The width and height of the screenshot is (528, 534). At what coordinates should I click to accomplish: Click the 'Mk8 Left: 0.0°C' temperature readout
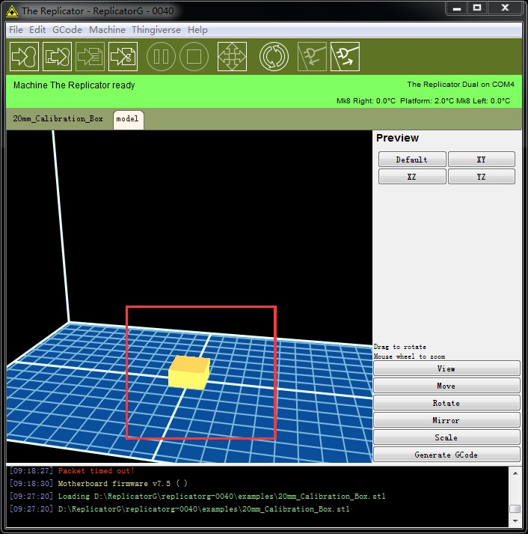point(483,101)
